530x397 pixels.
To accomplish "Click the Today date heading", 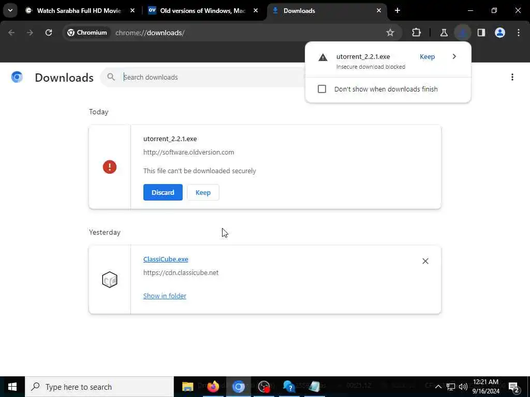I will (99, 112).
